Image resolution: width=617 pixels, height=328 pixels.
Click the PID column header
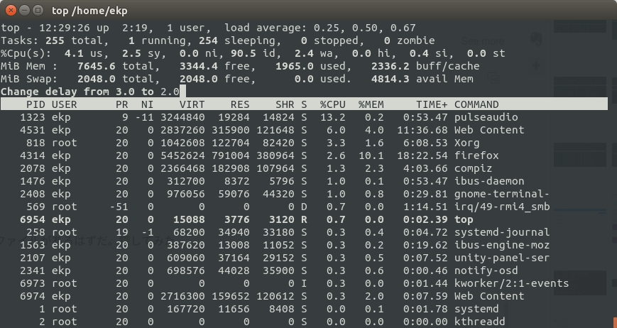pos(36,104)
